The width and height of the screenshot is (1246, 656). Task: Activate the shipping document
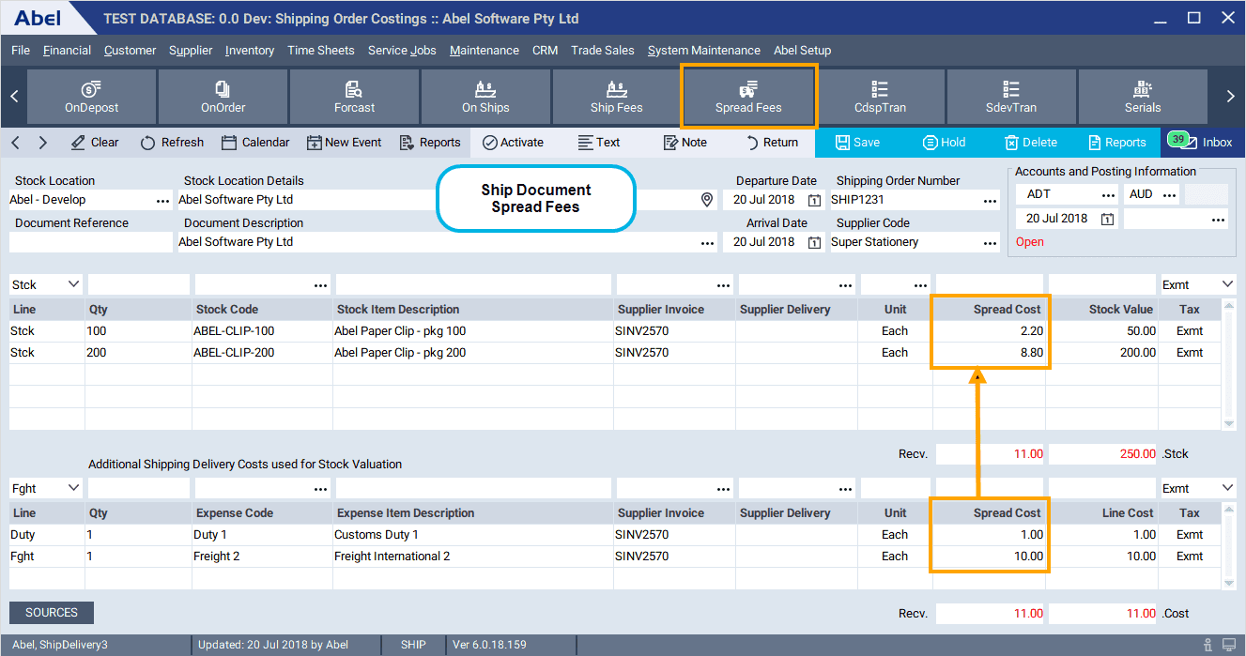[x=513, y=142]
